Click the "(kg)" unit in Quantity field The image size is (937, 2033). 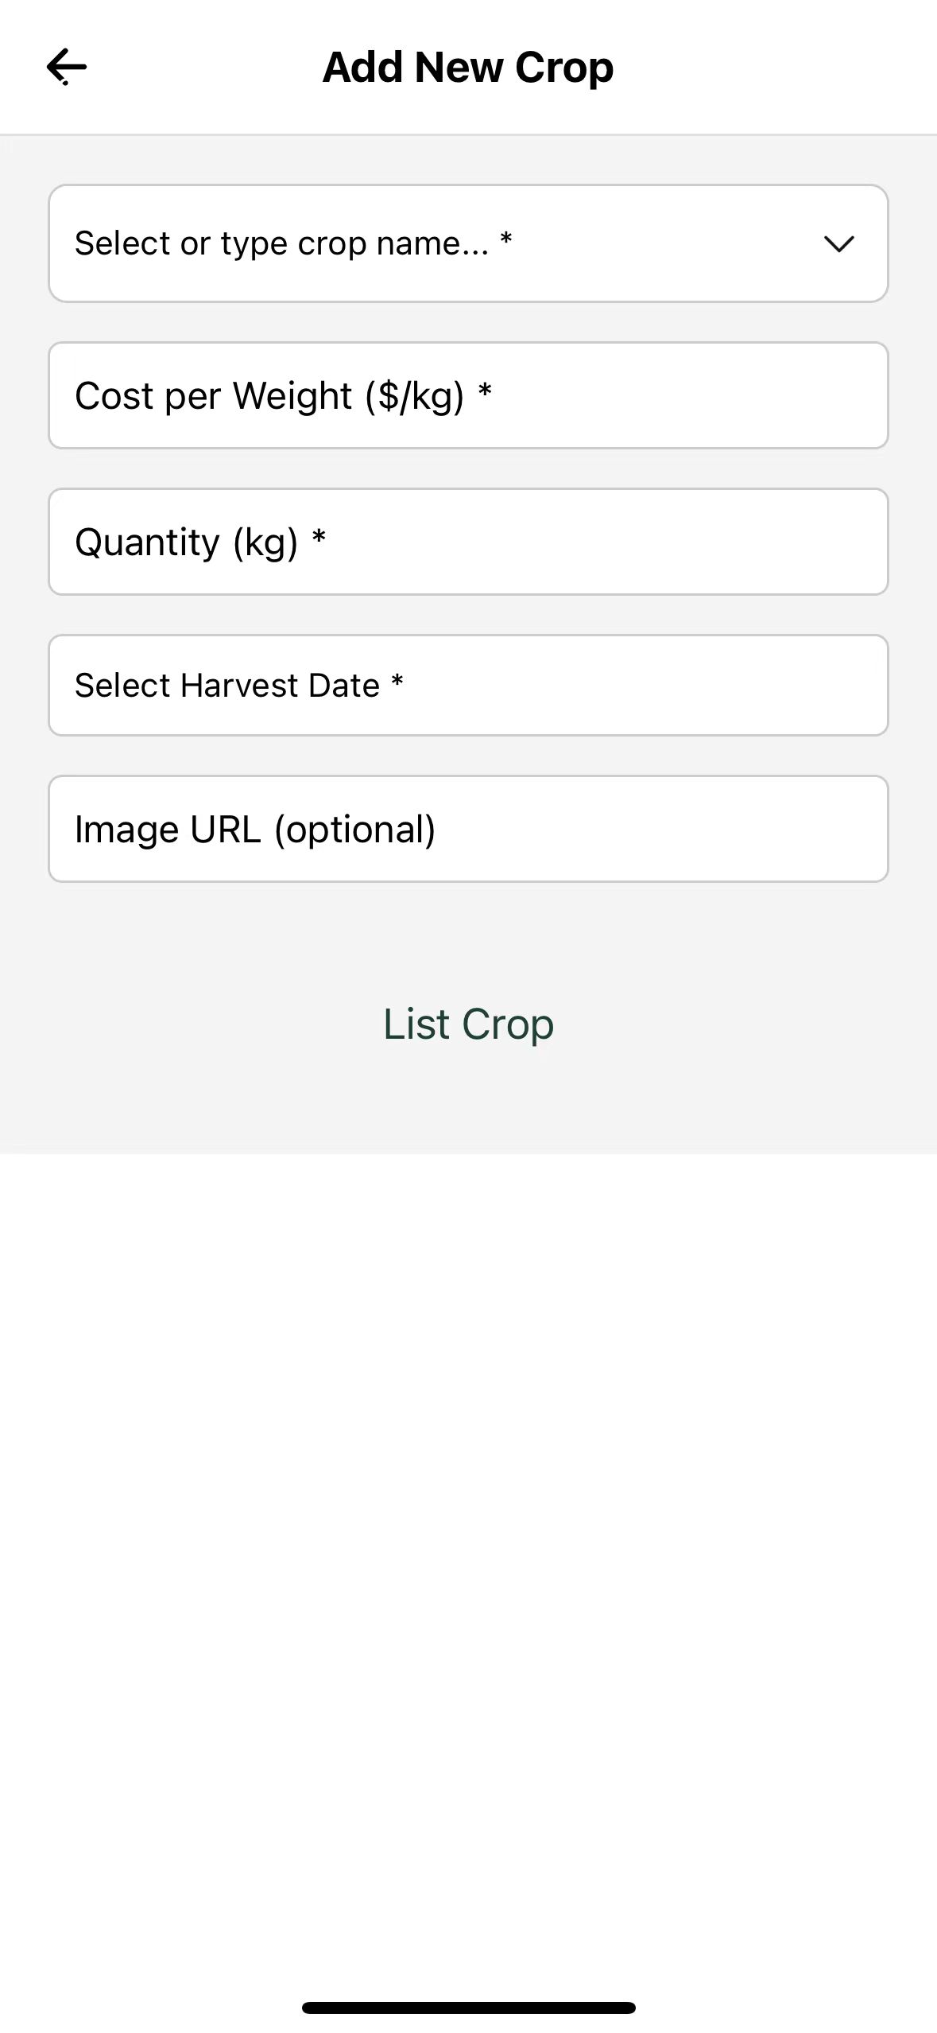point(265,543)
